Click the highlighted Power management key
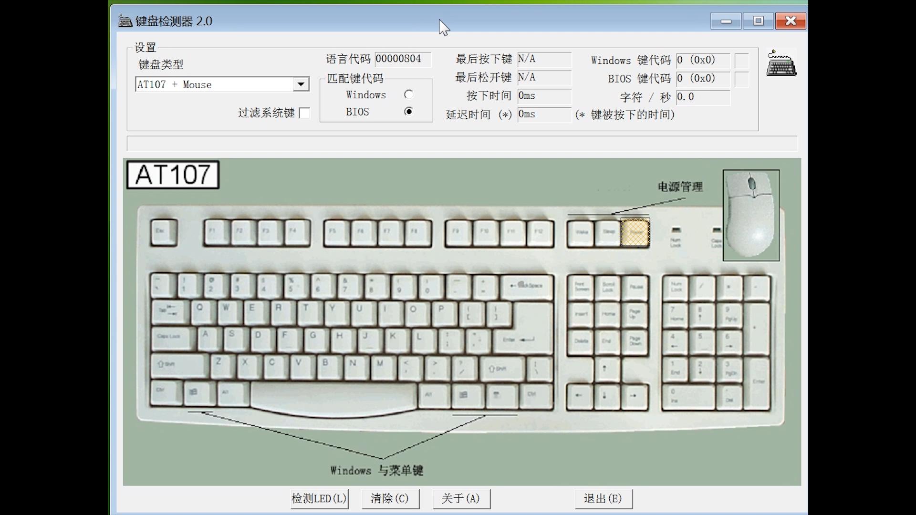The width and height of the screenshot is (916, 515). 635,232
